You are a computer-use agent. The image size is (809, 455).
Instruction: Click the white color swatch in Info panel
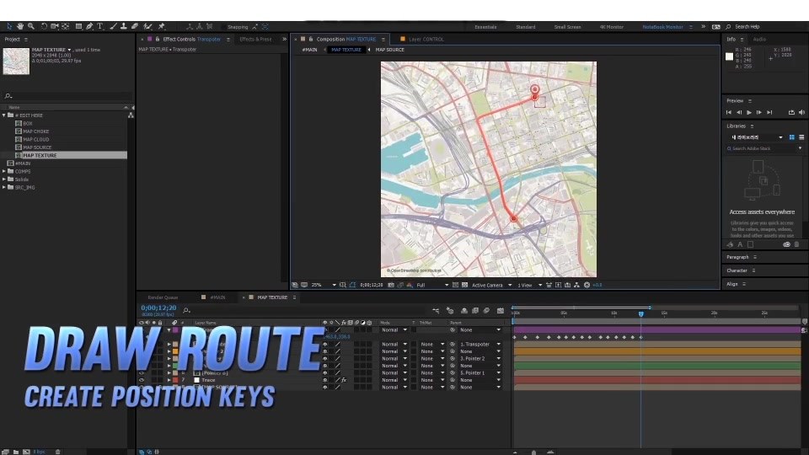(729, 56)
